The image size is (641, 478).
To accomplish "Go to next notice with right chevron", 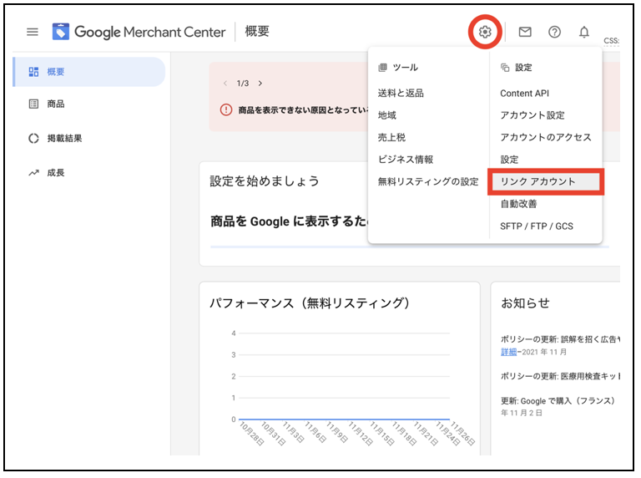I will (x=260, y=84).
